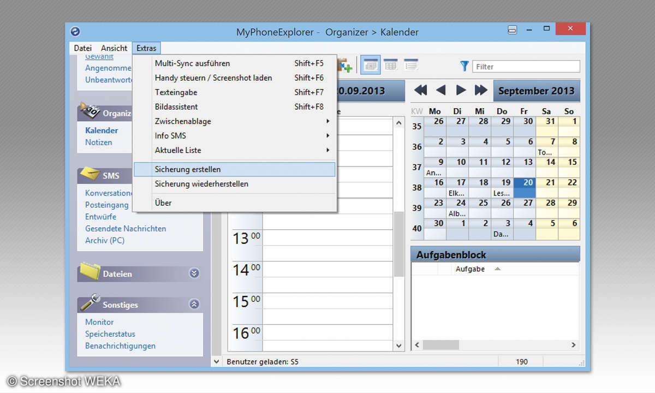Viewport: 655px width, 393px height.
Task: Click into the Filter text field
Action: (x=526, y=67)
